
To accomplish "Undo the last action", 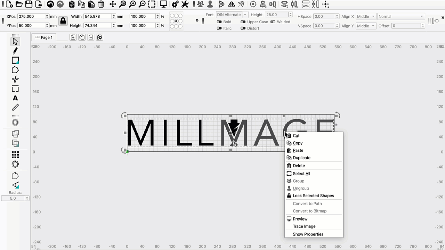I will (50, 5).
